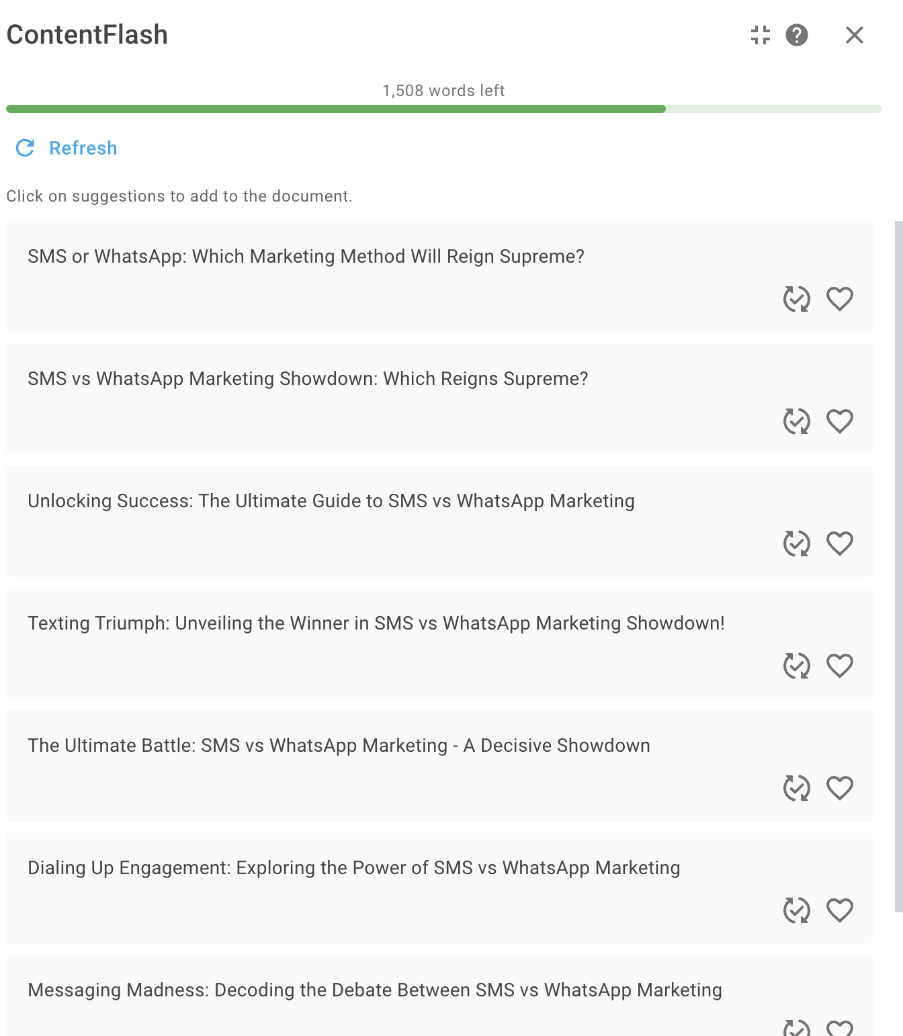The width and height of the screenshot is (903, 1036).
Task: Add 'Messaging Madness' suggestion to the document
Action: (x=375, y=990)
